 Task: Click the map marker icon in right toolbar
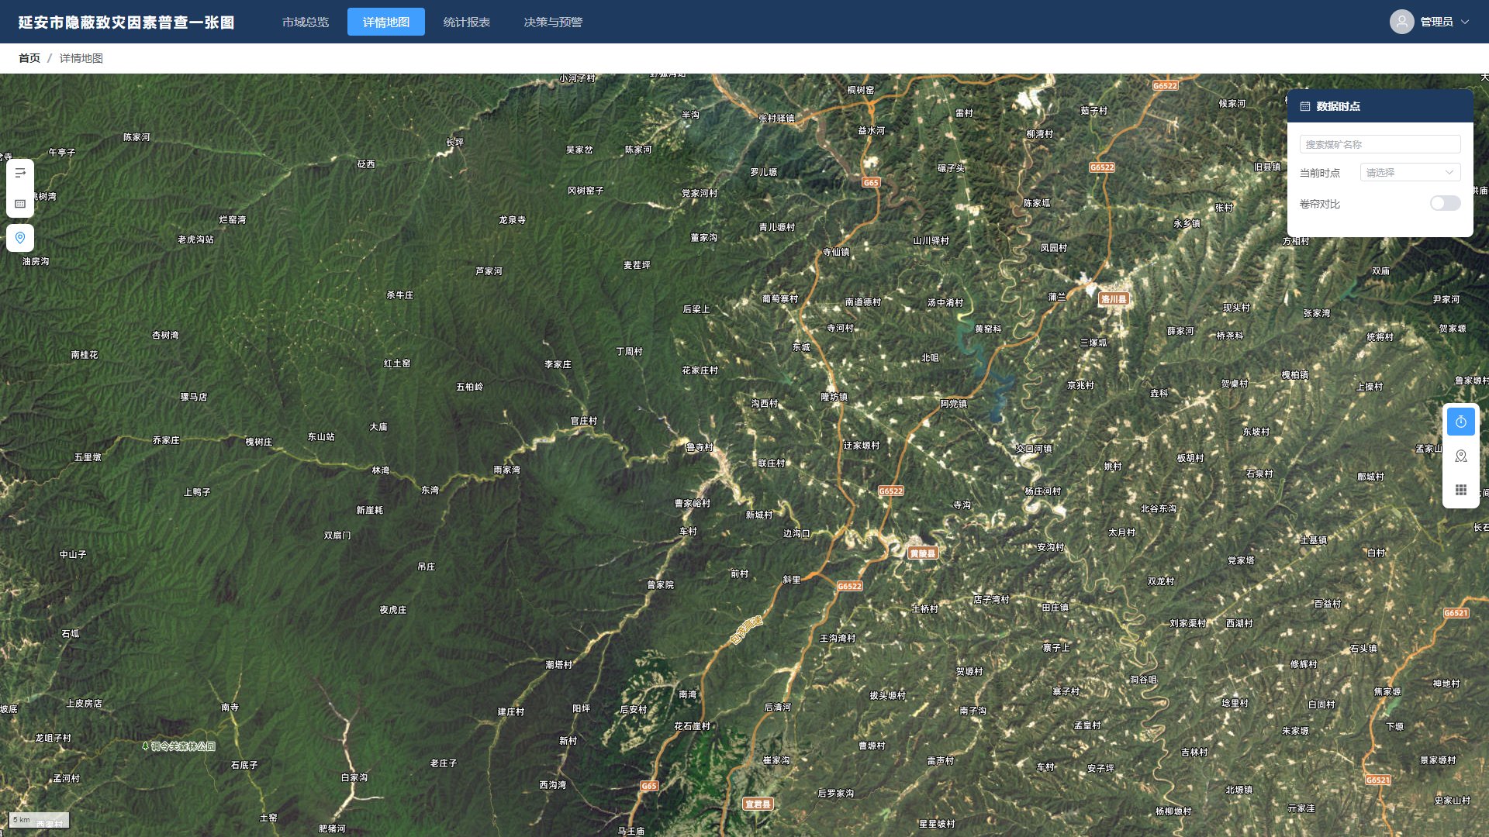(x=1460, y=456)
